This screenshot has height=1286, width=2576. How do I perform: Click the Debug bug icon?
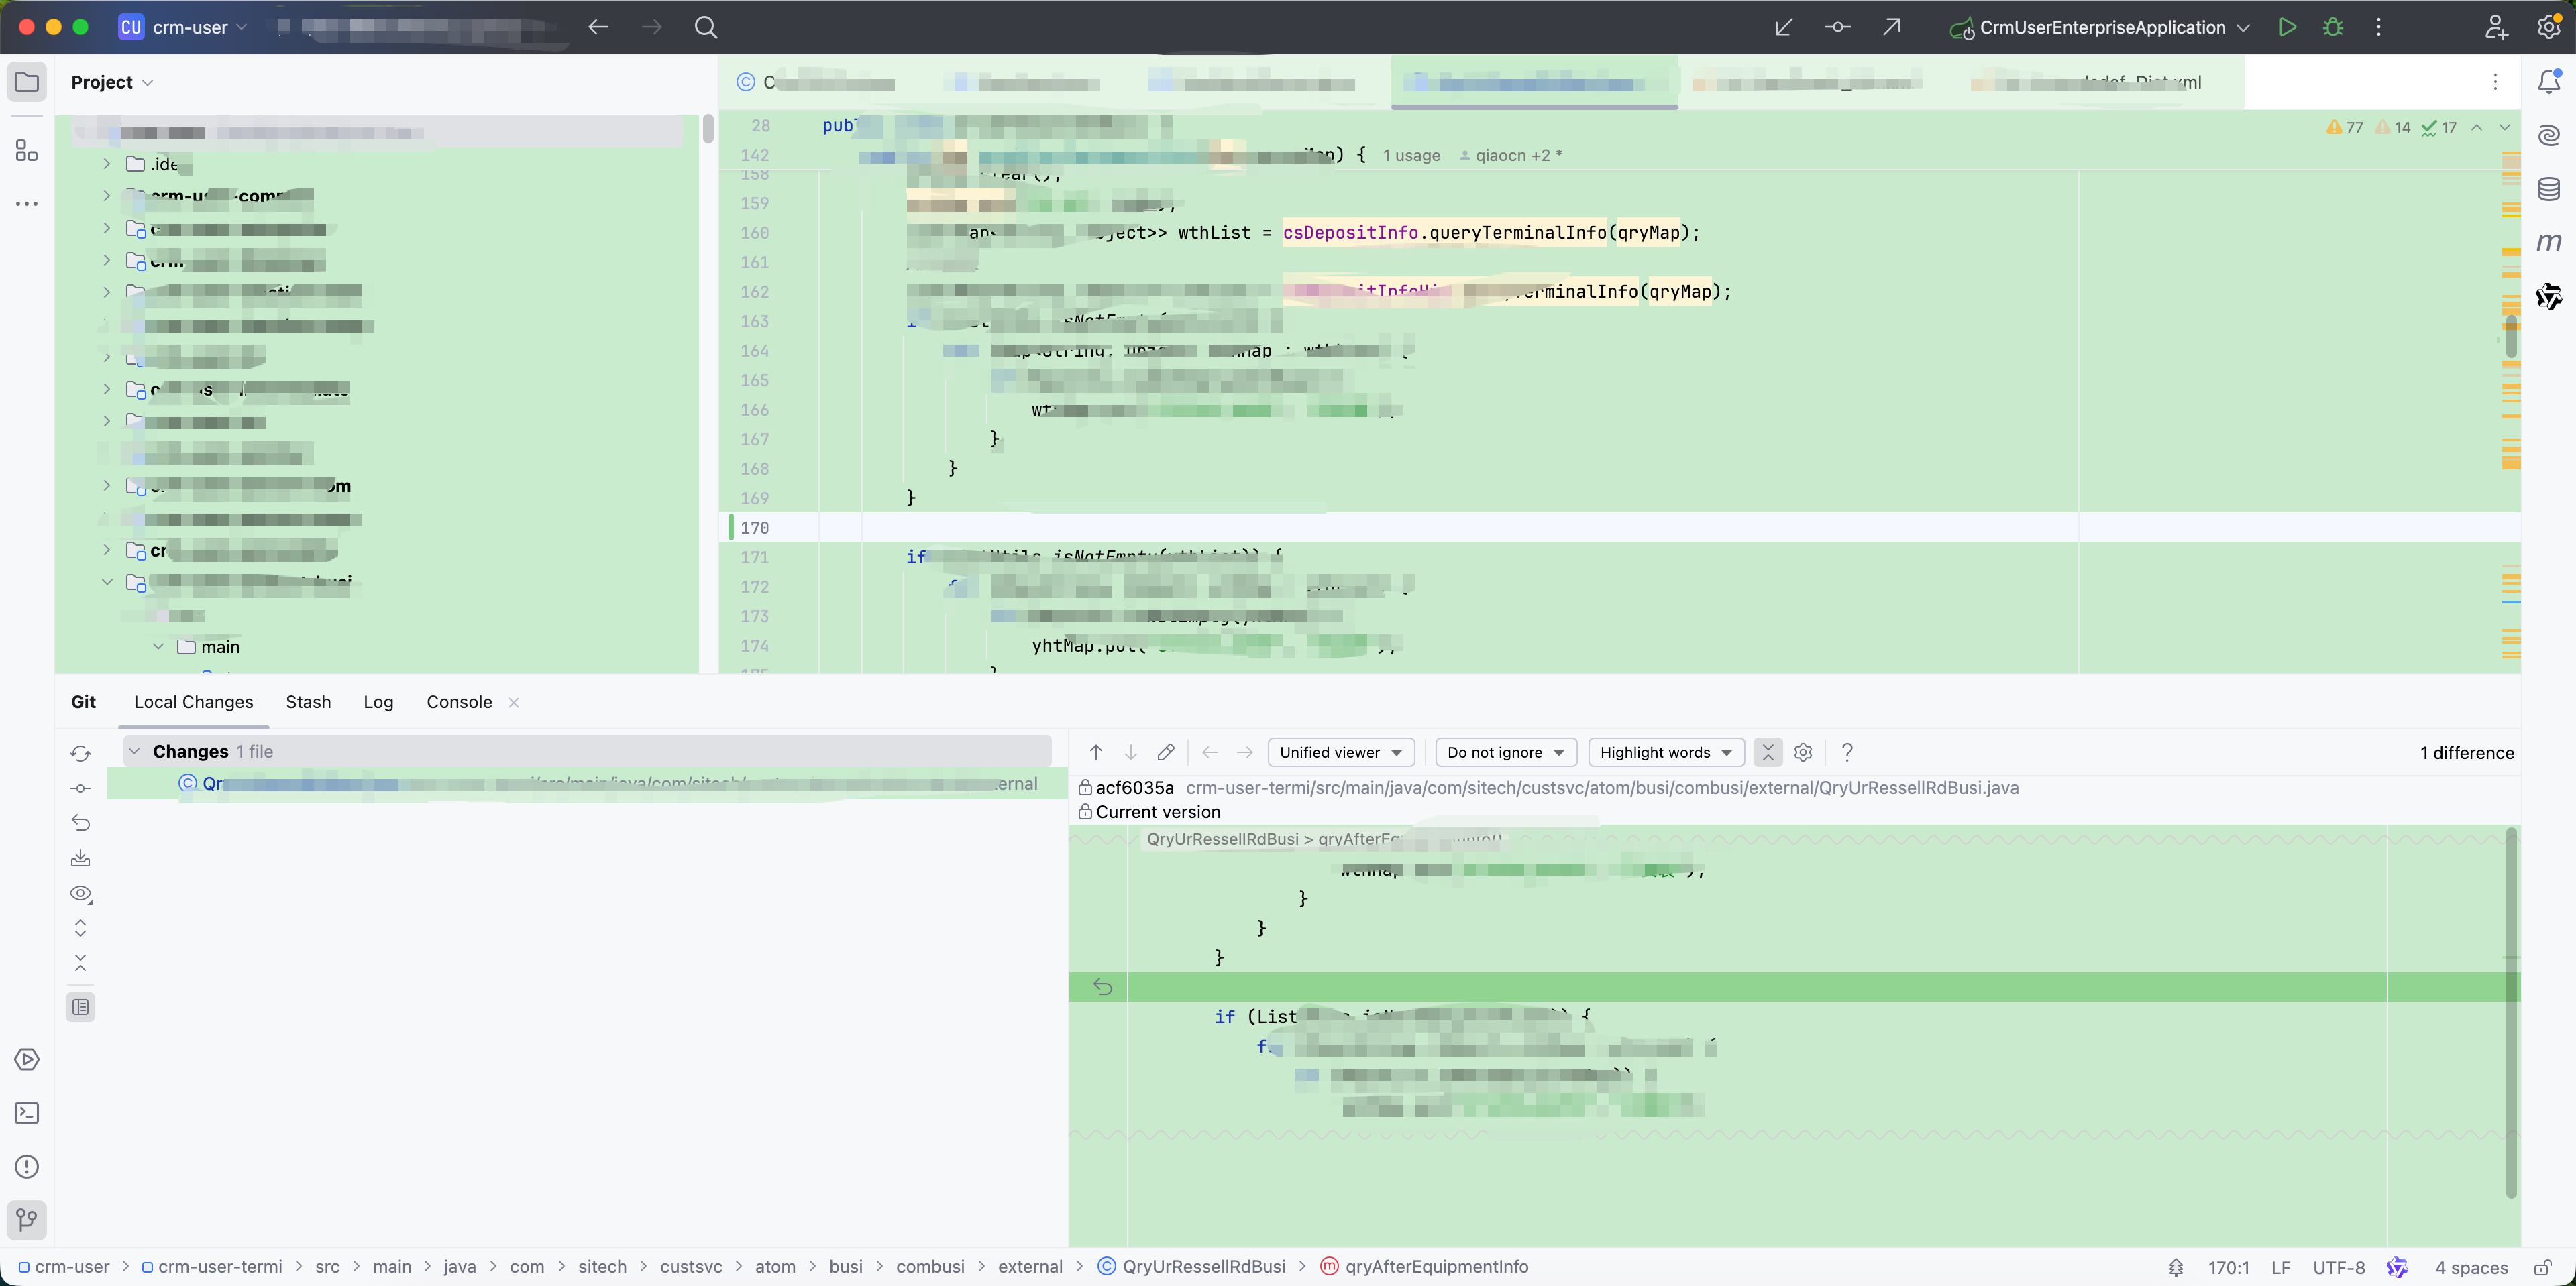pos(2332,27)
